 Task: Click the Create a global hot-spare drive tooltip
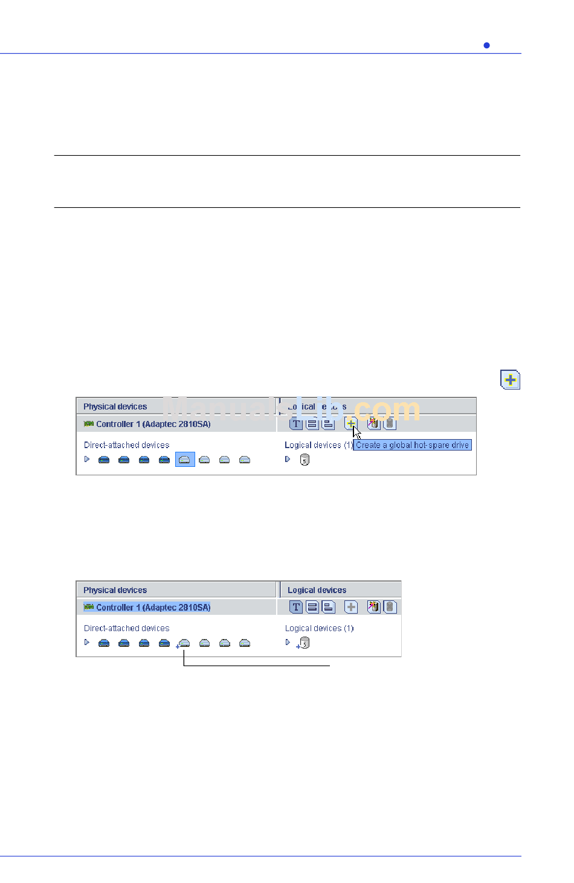tap(412, 445)
